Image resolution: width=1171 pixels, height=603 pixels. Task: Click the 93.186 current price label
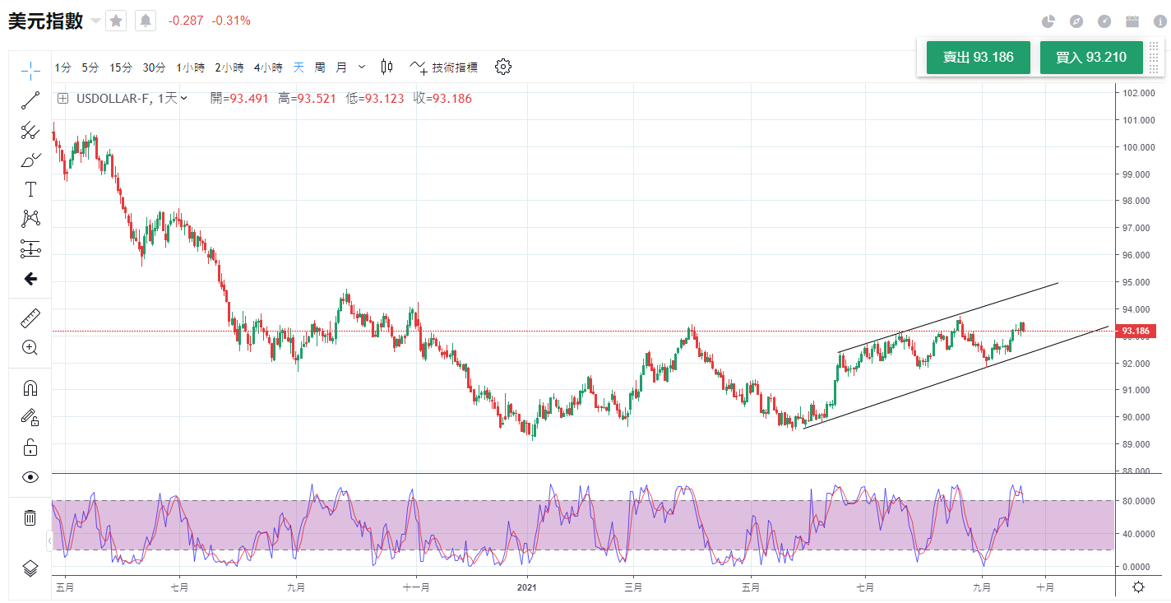[x=1136, y=332]
